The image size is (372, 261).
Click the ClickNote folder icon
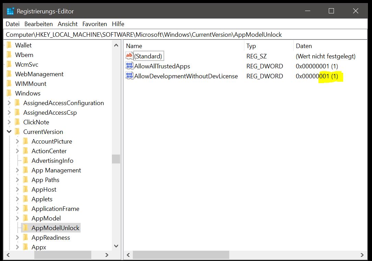17,122
